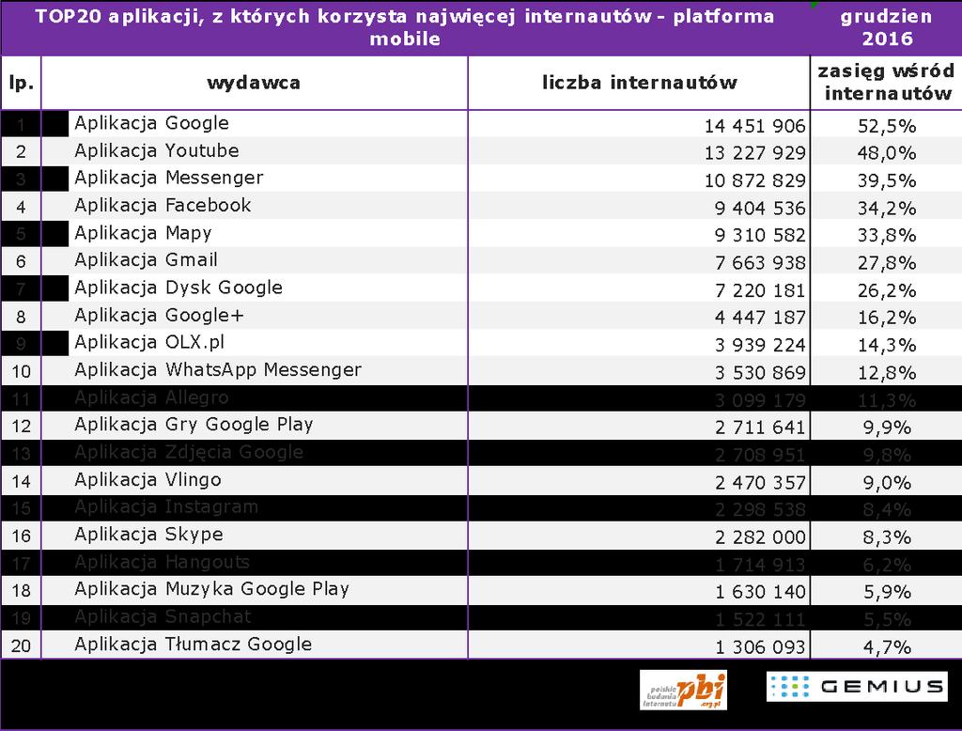Click the PBI logo at the bottom
Screen dimensions: 962x731
coord(683,690)
